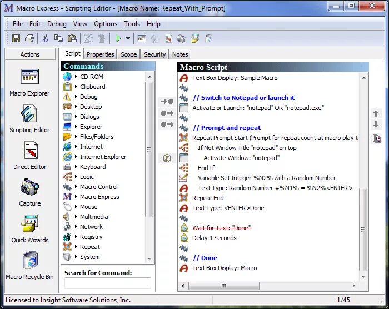Select the 'Repeat End' script line
389x309 pixels.
[208, 198]
